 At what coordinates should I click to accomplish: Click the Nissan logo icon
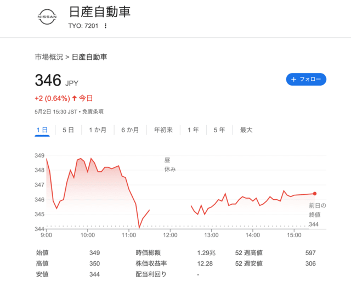[x=47, y=17]
